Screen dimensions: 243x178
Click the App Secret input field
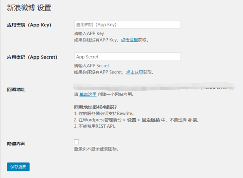(127, 57)
